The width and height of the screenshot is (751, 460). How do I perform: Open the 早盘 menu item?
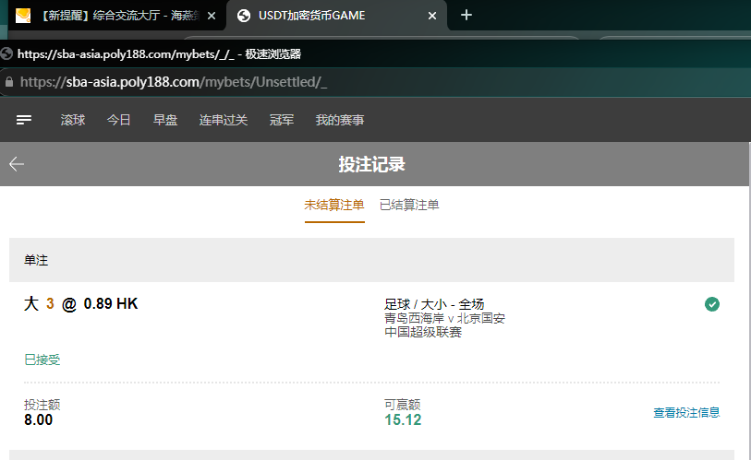point(165,120)
